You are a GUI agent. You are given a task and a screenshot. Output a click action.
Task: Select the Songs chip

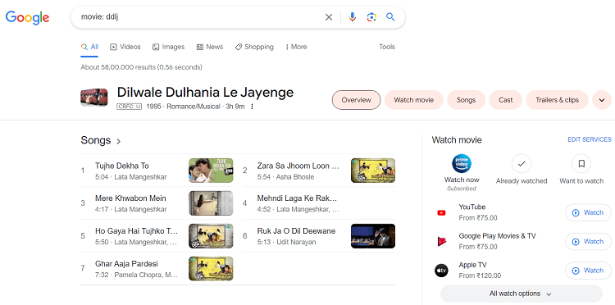pos(466,100)
